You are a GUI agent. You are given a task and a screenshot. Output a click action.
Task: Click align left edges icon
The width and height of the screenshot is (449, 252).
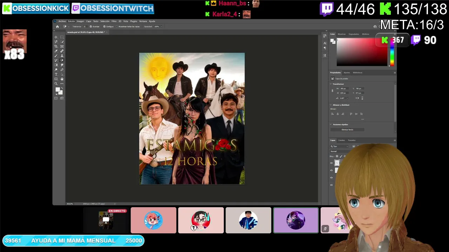click(333, 114)
